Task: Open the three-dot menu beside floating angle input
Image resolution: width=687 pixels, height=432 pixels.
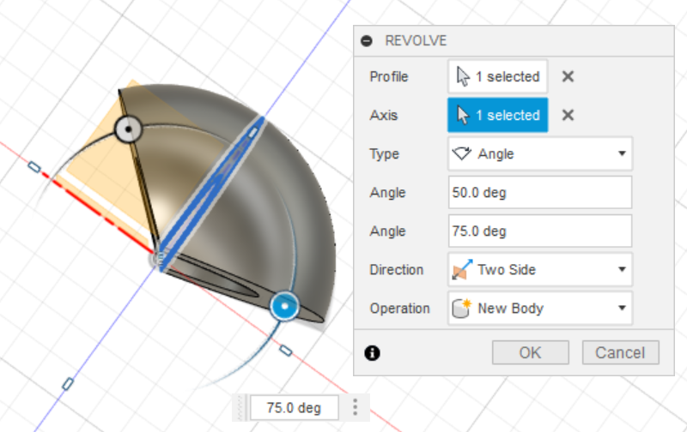Action: (x=356, y=407)
